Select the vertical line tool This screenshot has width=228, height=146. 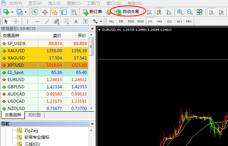(28, 21)
